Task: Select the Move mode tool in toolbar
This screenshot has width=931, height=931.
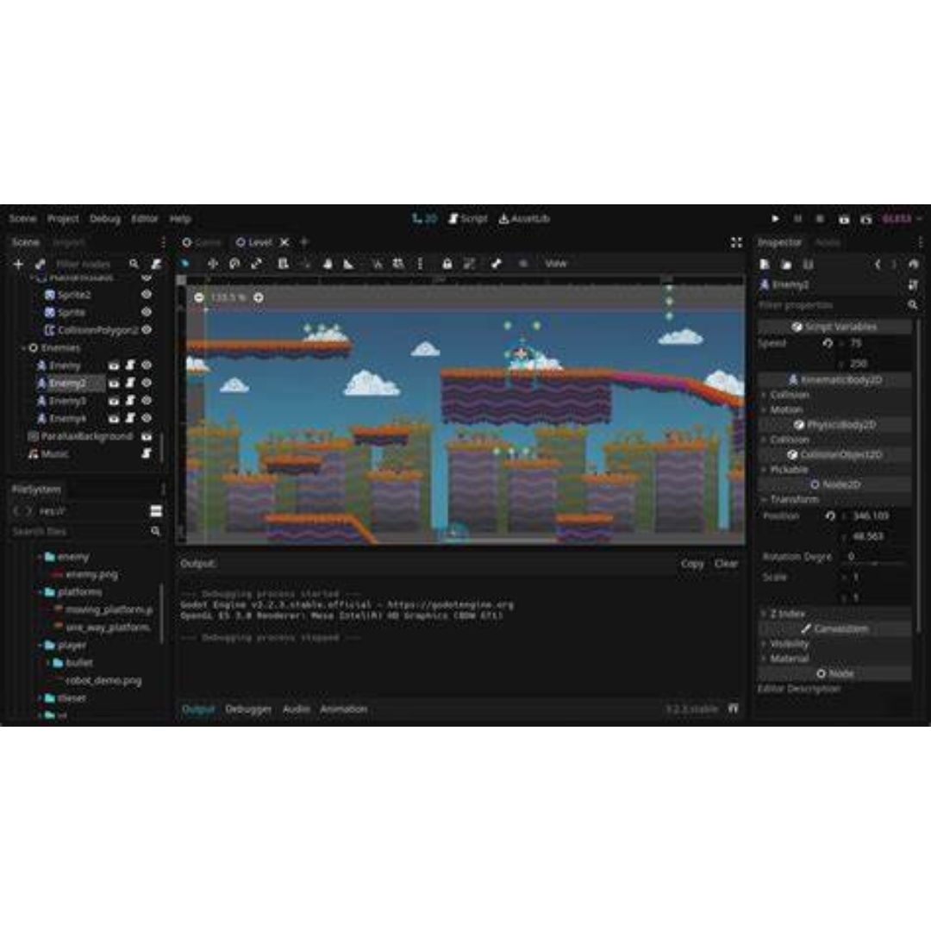Action: [212, 264]
